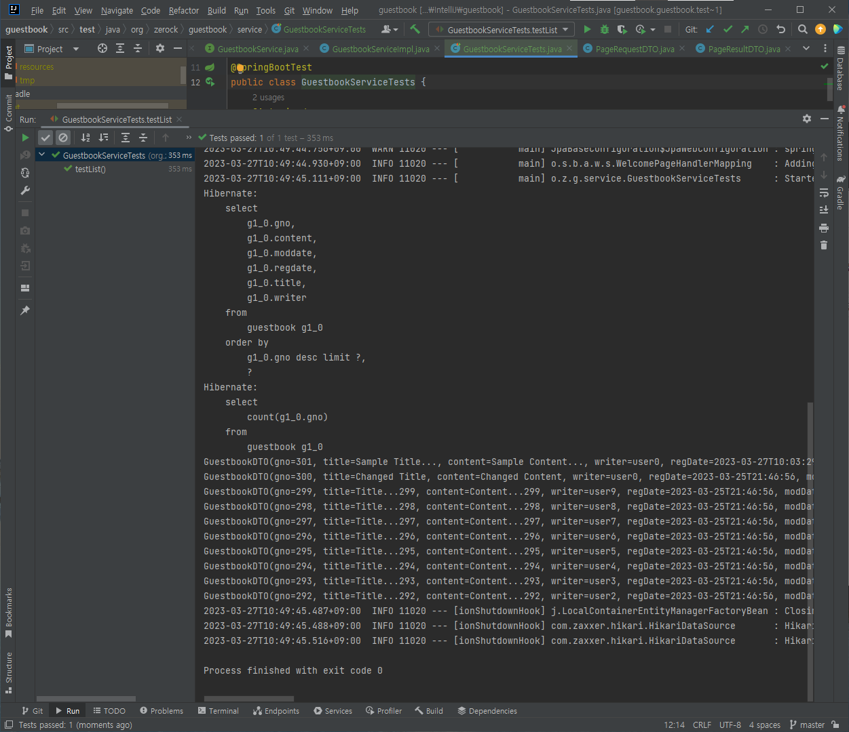This screenshot has height=732, width=849.
Task: Open the Database side panel
Action: tap(840, 68)
